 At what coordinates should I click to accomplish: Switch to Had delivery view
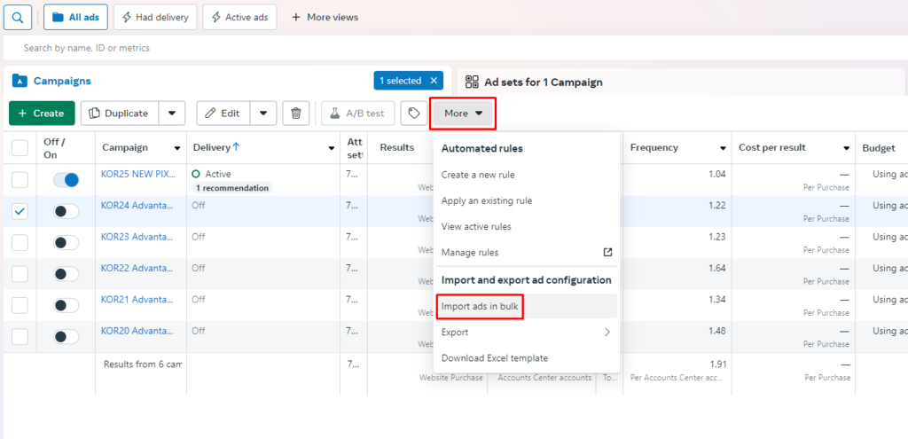coord(154,17)
